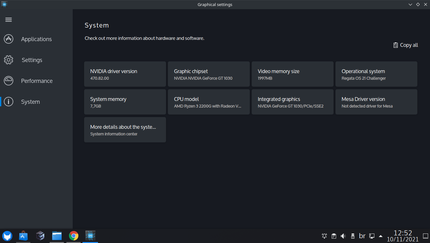Select the System section label
This screenshot has width=430, height=243.
pyautogui.click(x=30, y=102)
